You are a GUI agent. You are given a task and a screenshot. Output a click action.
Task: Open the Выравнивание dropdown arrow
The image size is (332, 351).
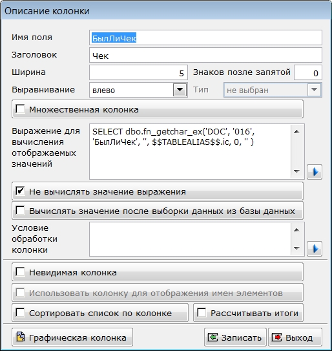point(180,90)
